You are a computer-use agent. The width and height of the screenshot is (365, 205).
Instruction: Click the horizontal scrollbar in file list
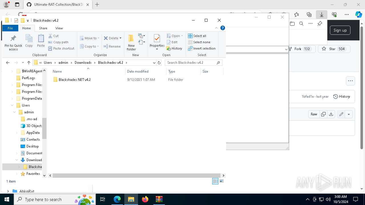click(137, 175)
